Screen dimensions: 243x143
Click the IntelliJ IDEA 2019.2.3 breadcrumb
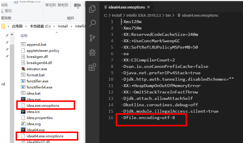point(144,15)
